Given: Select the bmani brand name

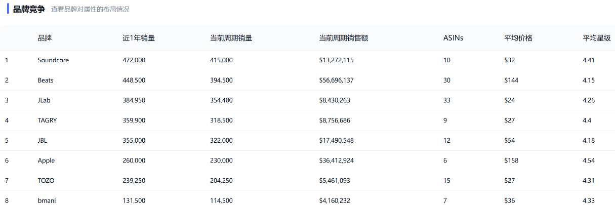Looking at the screenshot, I should pyautogui.click(x=47, y=201).
